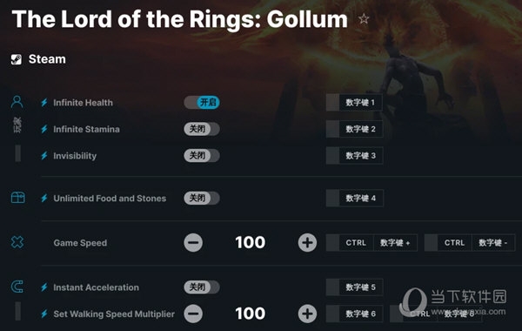Image resolution: width=522 pixels, height=331 pixels.
Task: Disable the Infinite Health toggle
Action: click(202, 102)
